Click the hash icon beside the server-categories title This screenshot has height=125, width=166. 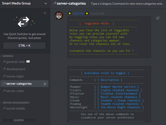[54, 4]
